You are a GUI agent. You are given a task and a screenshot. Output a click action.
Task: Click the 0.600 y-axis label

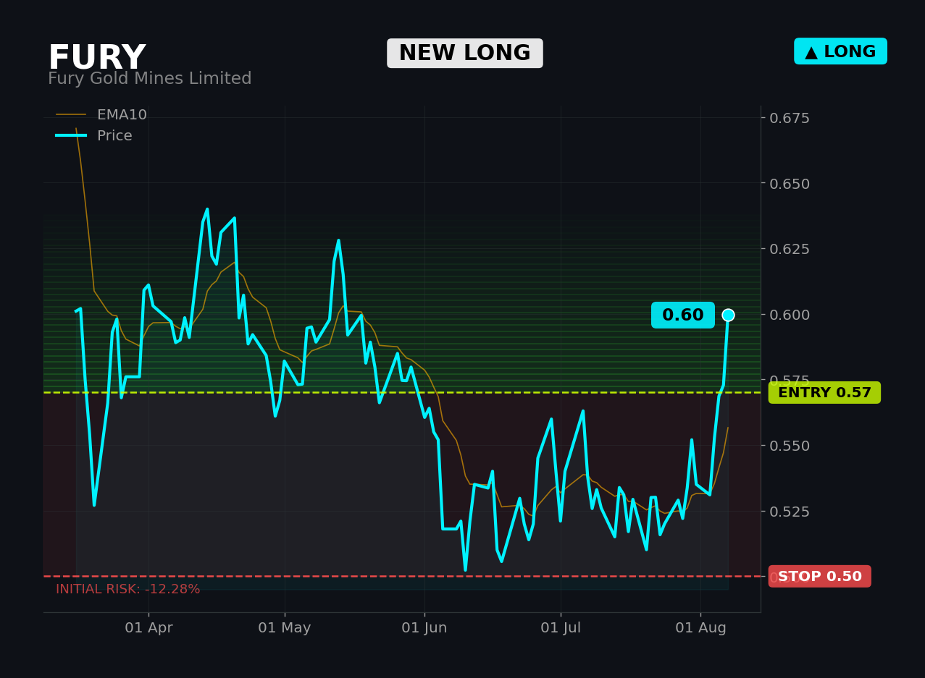tap(790, 315)
